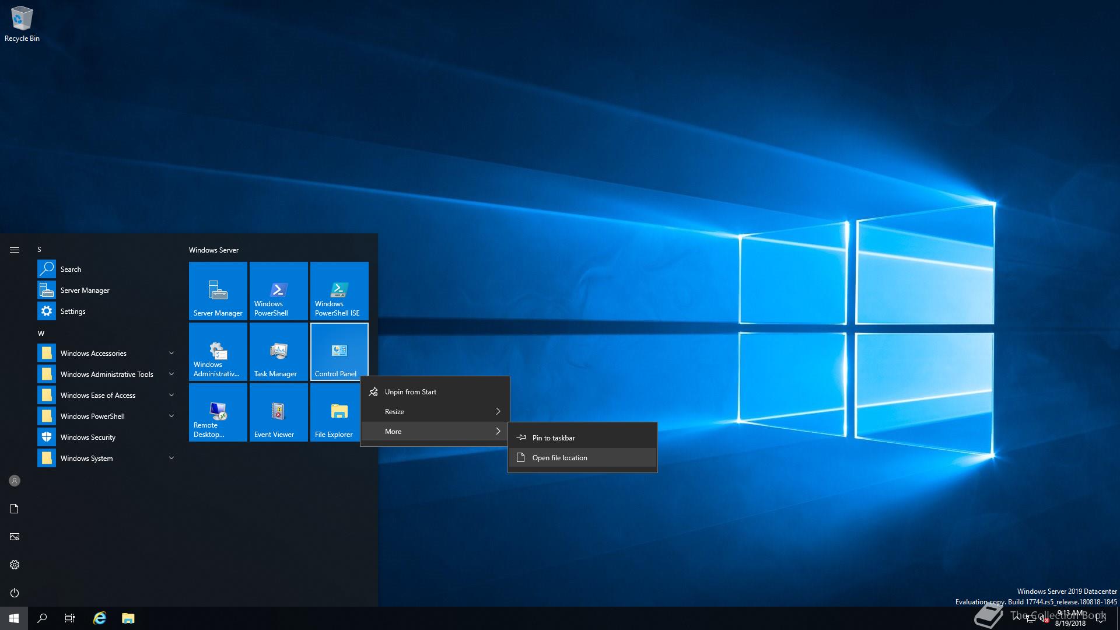Image resolution: width=1120 pixels, height=630 pixels.
Task: Click the W letter header in app list
Action: 41,333
